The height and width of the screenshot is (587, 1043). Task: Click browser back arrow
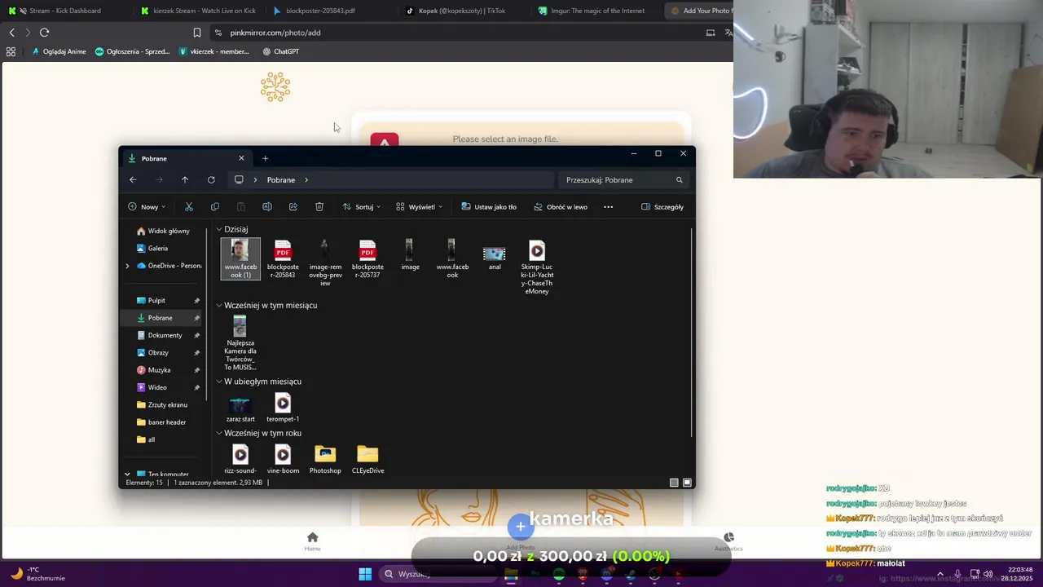[x=11, y=33]
